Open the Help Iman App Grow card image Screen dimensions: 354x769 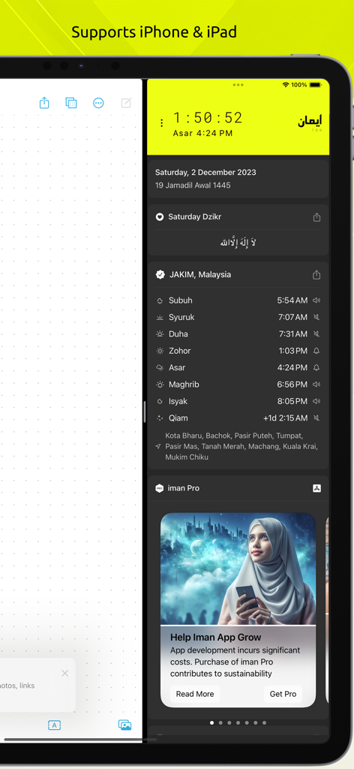(x=238, y=569)
